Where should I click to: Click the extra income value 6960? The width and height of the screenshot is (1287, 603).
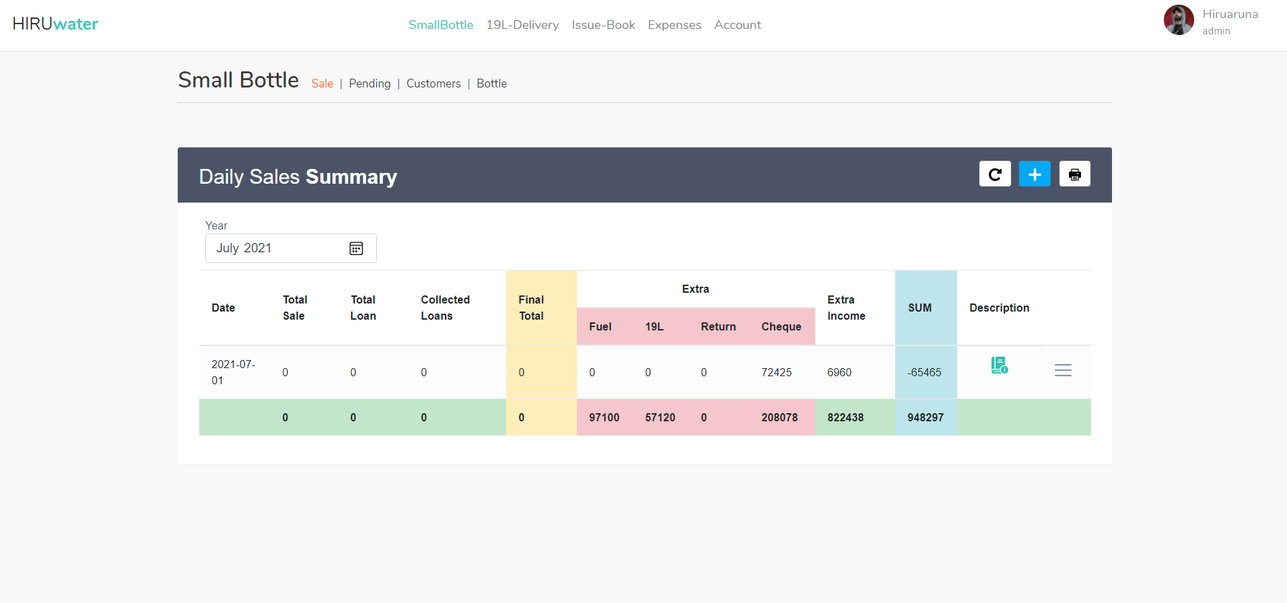(839, 372)
